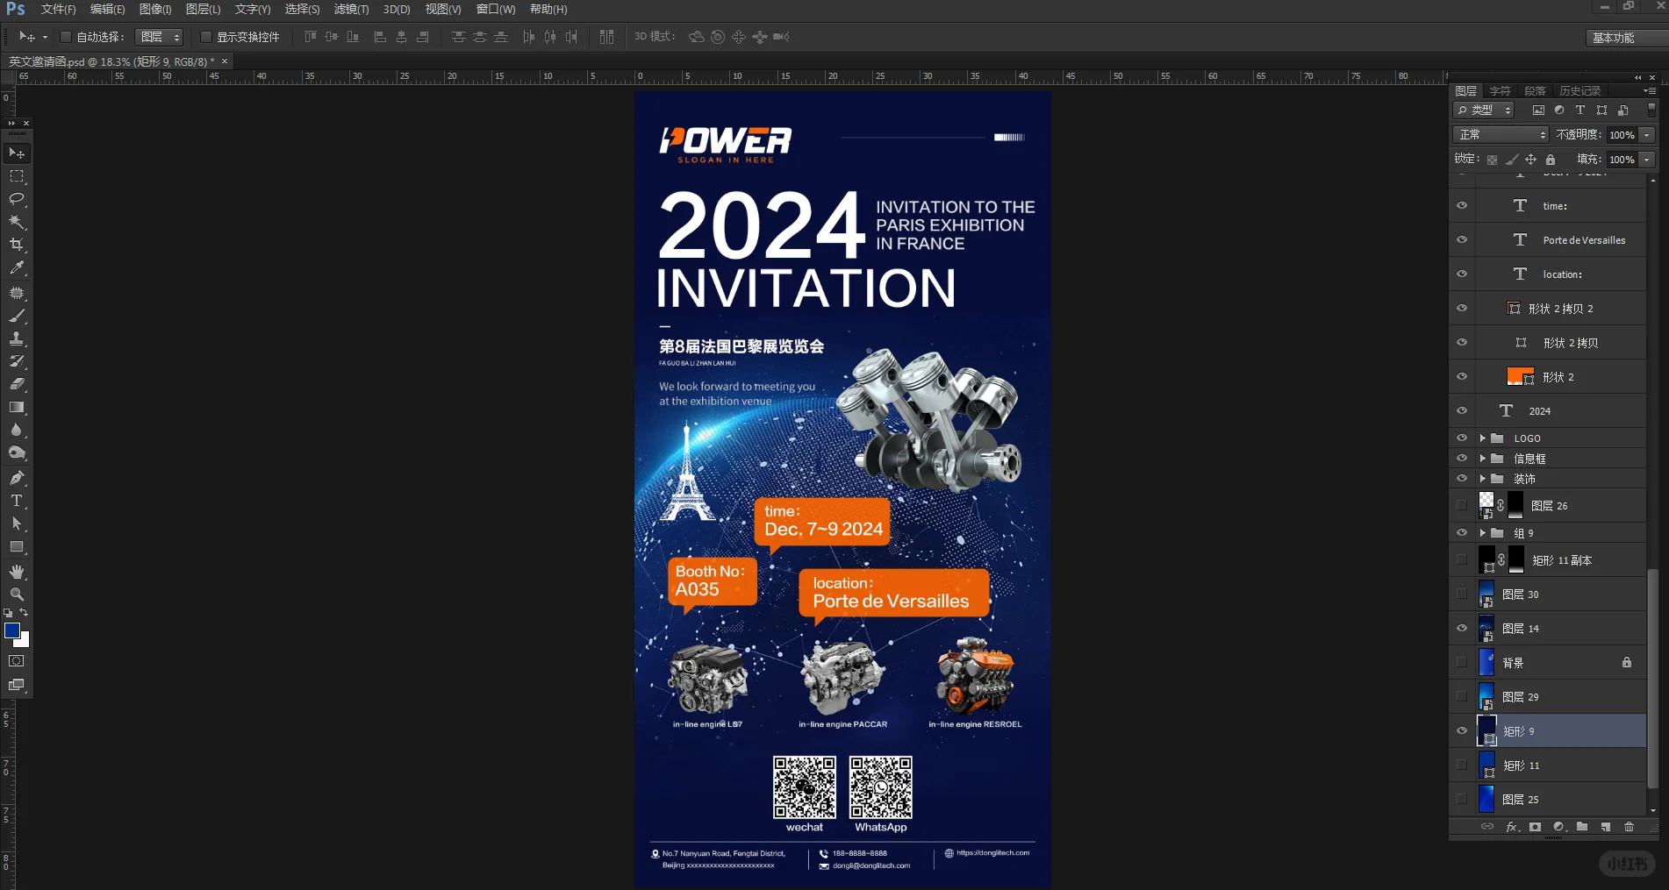This screenshot has width=1669, height=890.
Task: Delete layer with the trash icon
Action: click(x=1629, y=827)
